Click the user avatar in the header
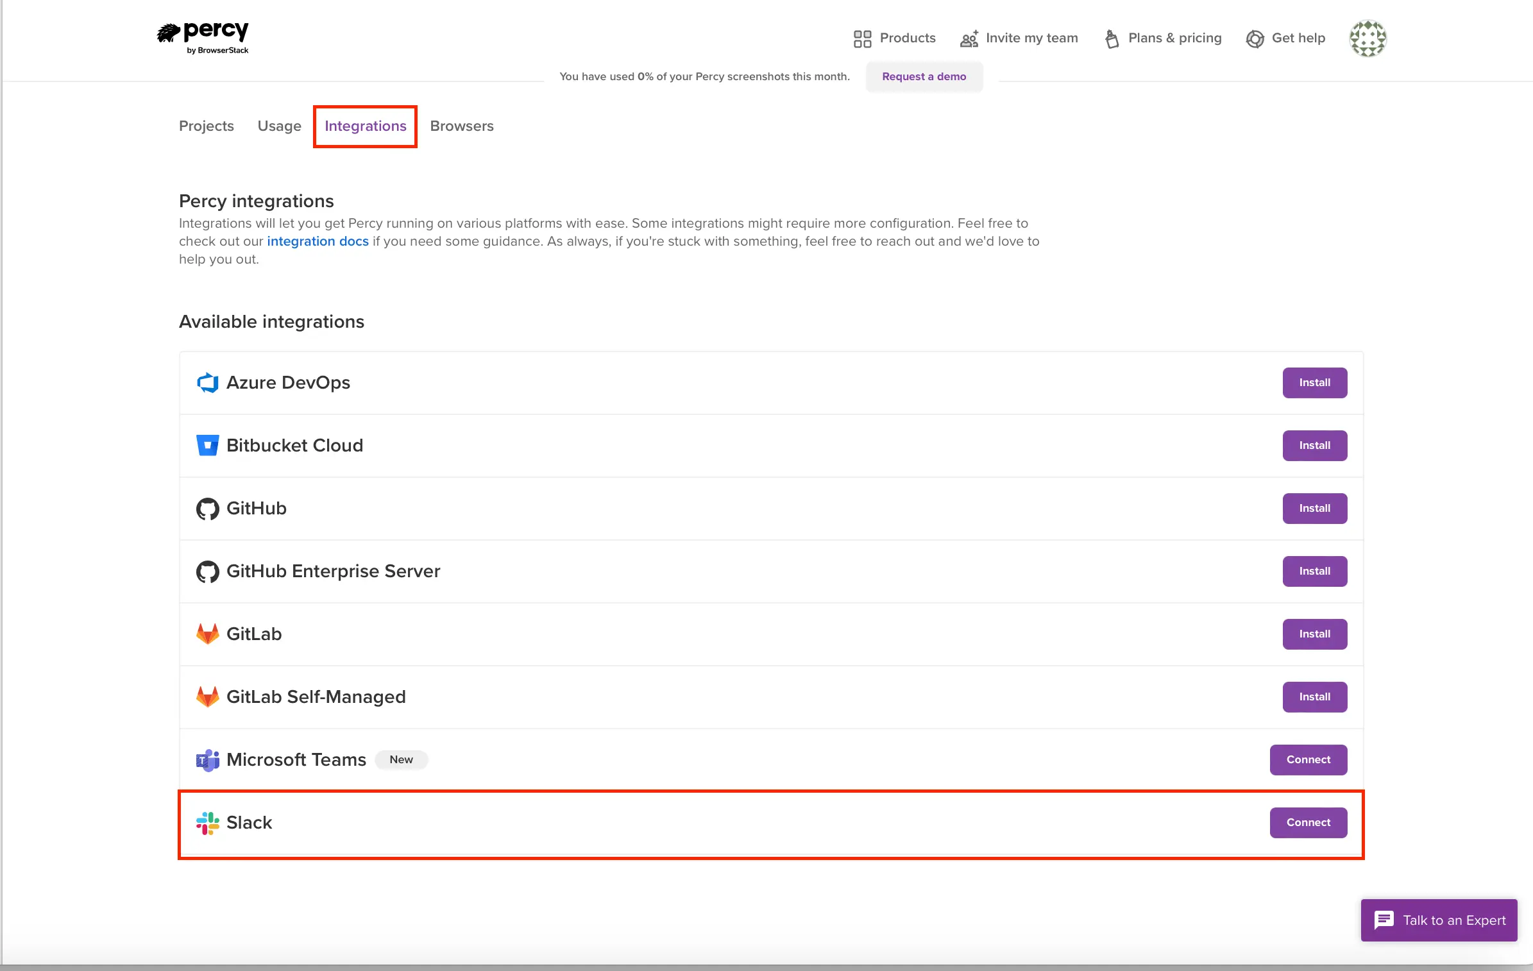Image resolution: width=1533 pixels, height=971 pixels. [x=1368, y=38]
